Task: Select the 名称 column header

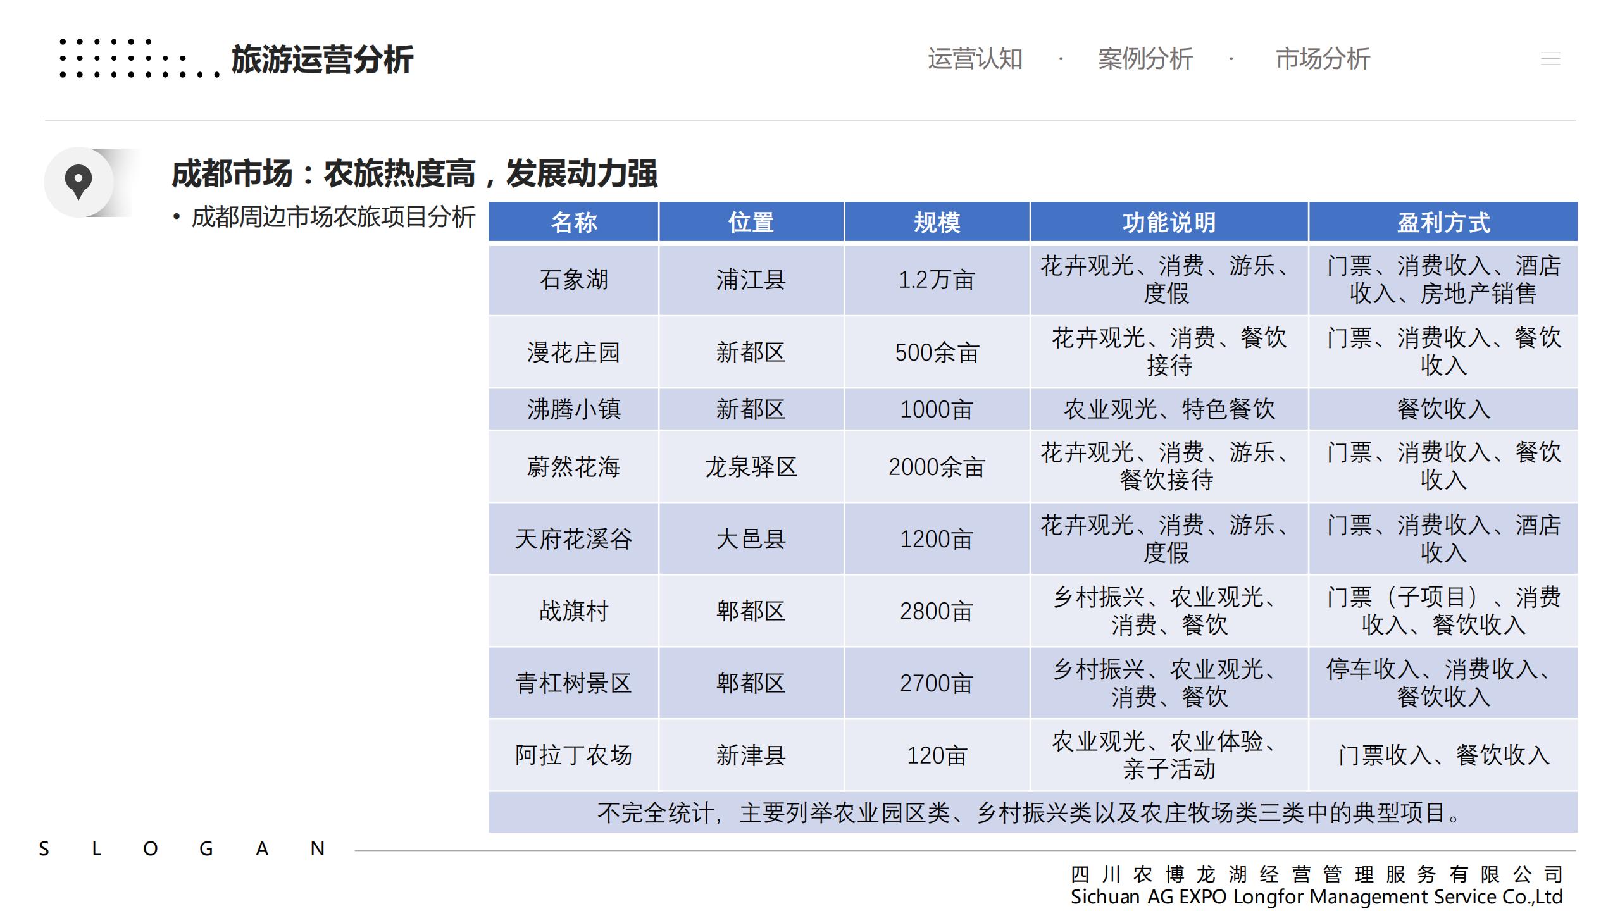Action: click(x=573, y=222)
